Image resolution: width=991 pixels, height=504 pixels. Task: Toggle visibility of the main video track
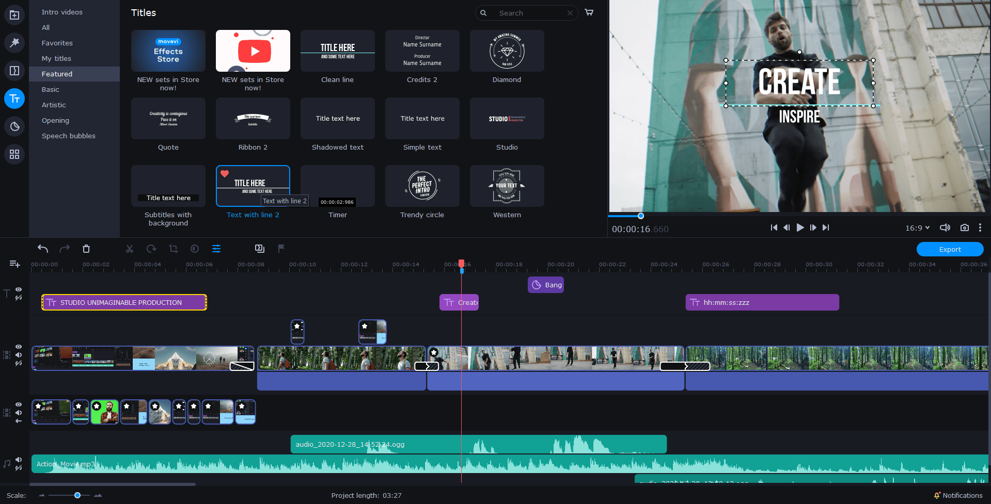[19, 347]
